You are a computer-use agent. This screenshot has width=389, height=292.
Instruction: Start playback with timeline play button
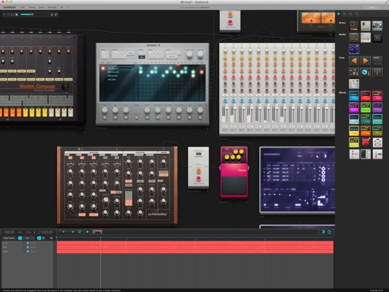64,232
